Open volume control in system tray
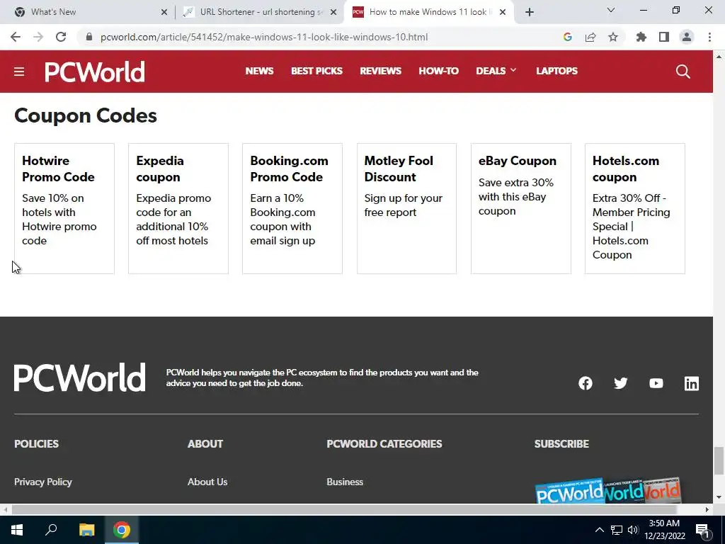Image resolution: width=725 pixels, height=544 pixels. 633,530
